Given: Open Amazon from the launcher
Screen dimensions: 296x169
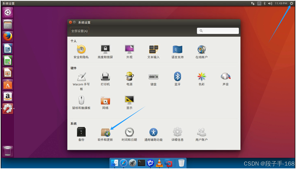Looking at the screenshot, I should pos(8,97).
